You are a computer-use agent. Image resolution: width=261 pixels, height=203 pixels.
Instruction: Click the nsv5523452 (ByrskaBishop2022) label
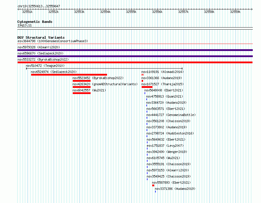coord(98,78)
